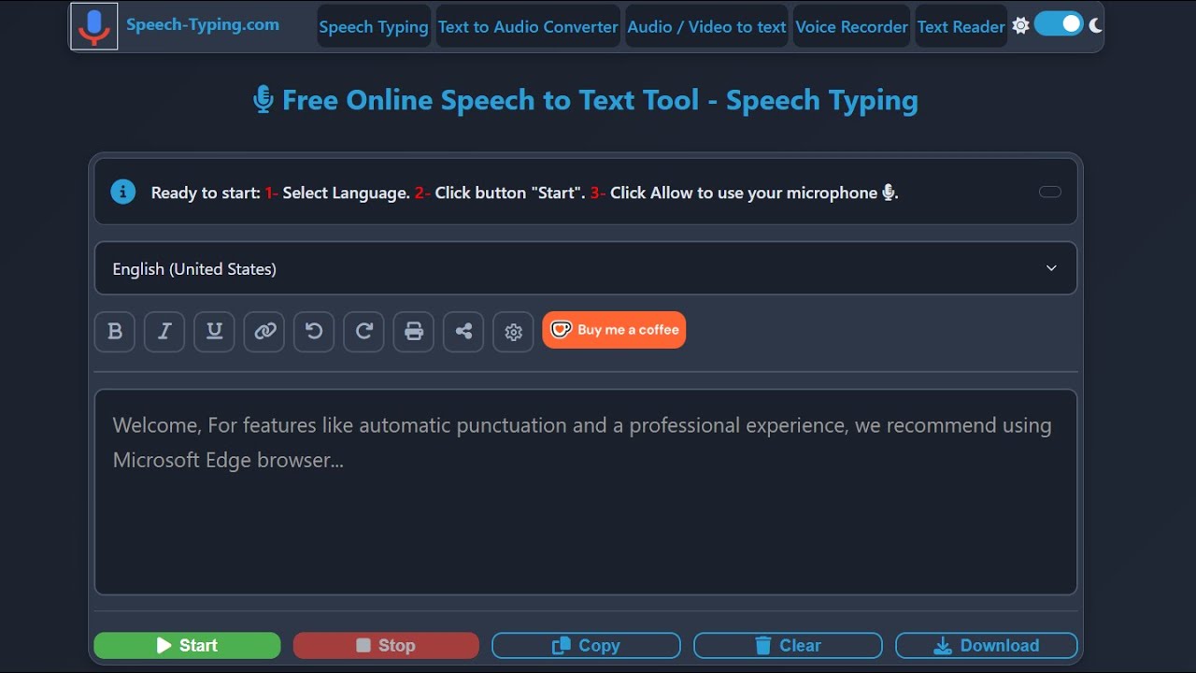Screen dimensions: 1196x673
Task: Undo the last edit
Action: pyautogui.click(x=314, y=331)
